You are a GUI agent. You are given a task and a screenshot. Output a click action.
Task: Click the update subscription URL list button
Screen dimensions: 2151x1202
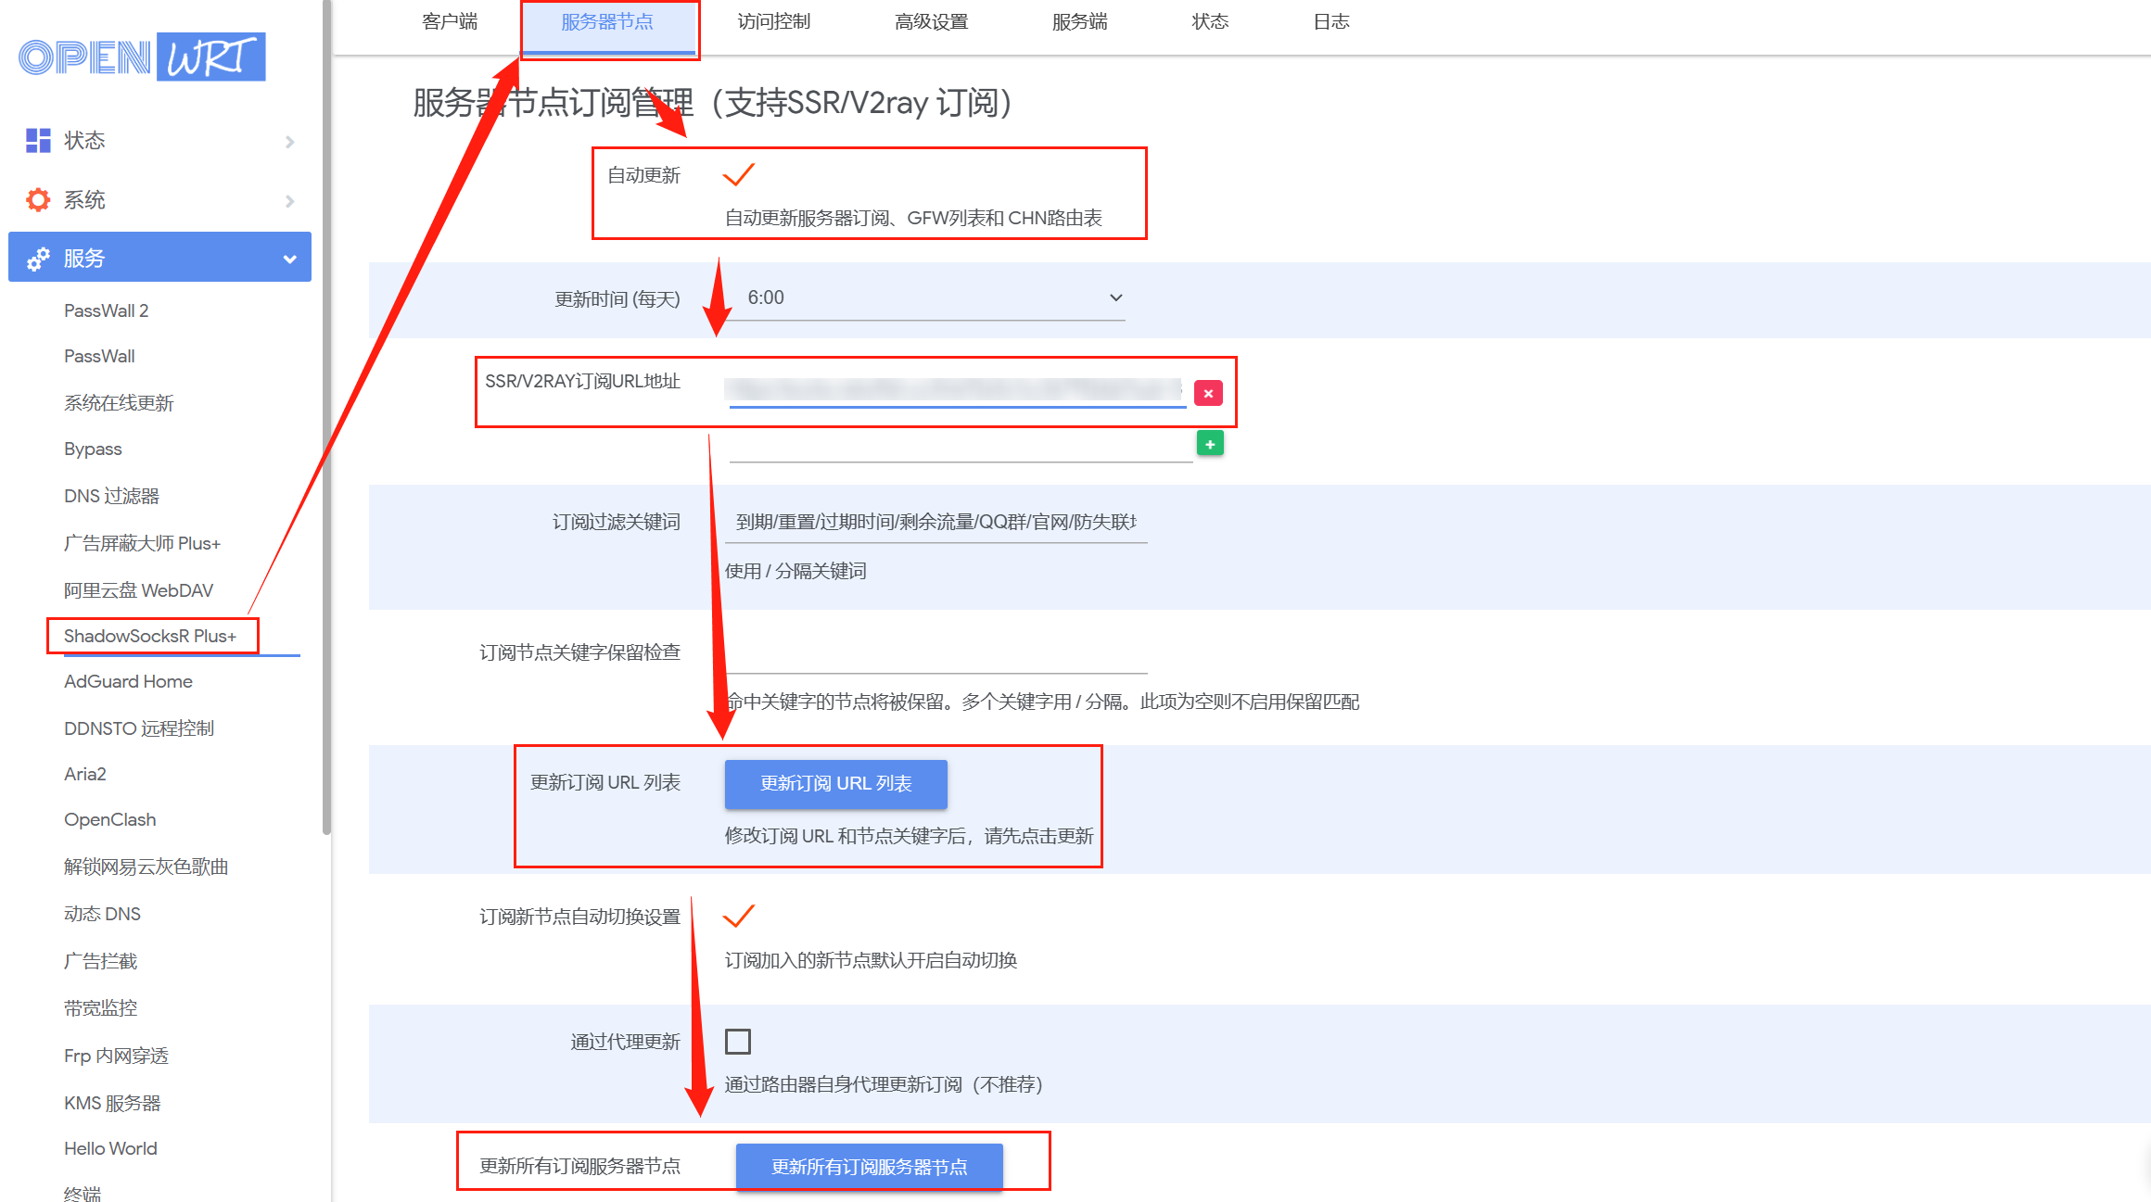835,783
